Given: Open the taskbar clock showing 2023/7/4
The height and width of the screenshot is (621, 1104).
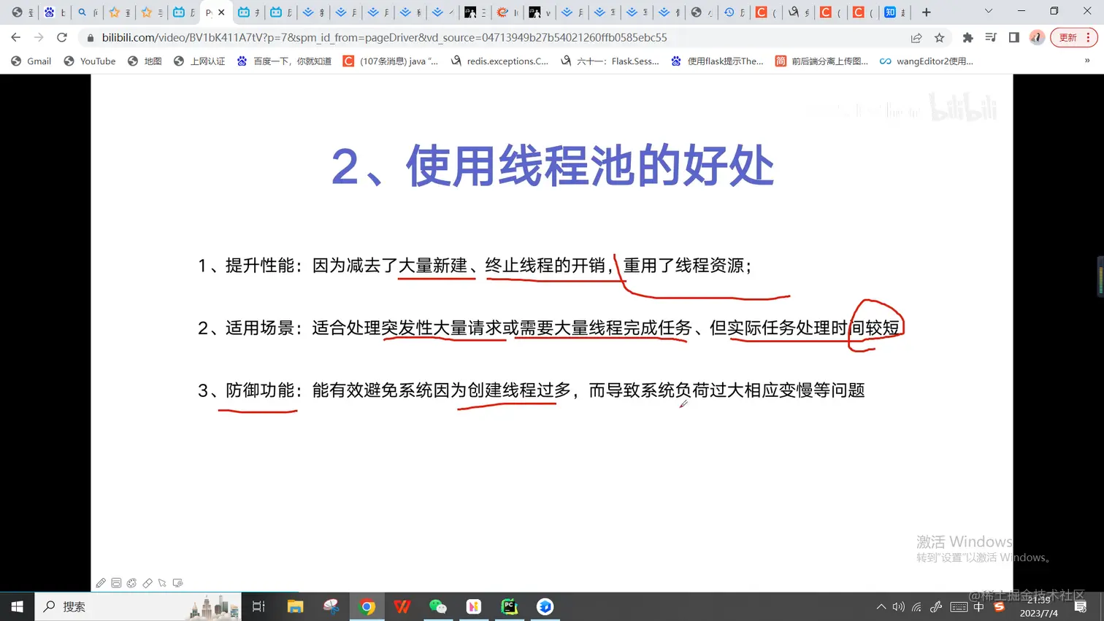Looking at the screenshot, I should coord(1039,606).
